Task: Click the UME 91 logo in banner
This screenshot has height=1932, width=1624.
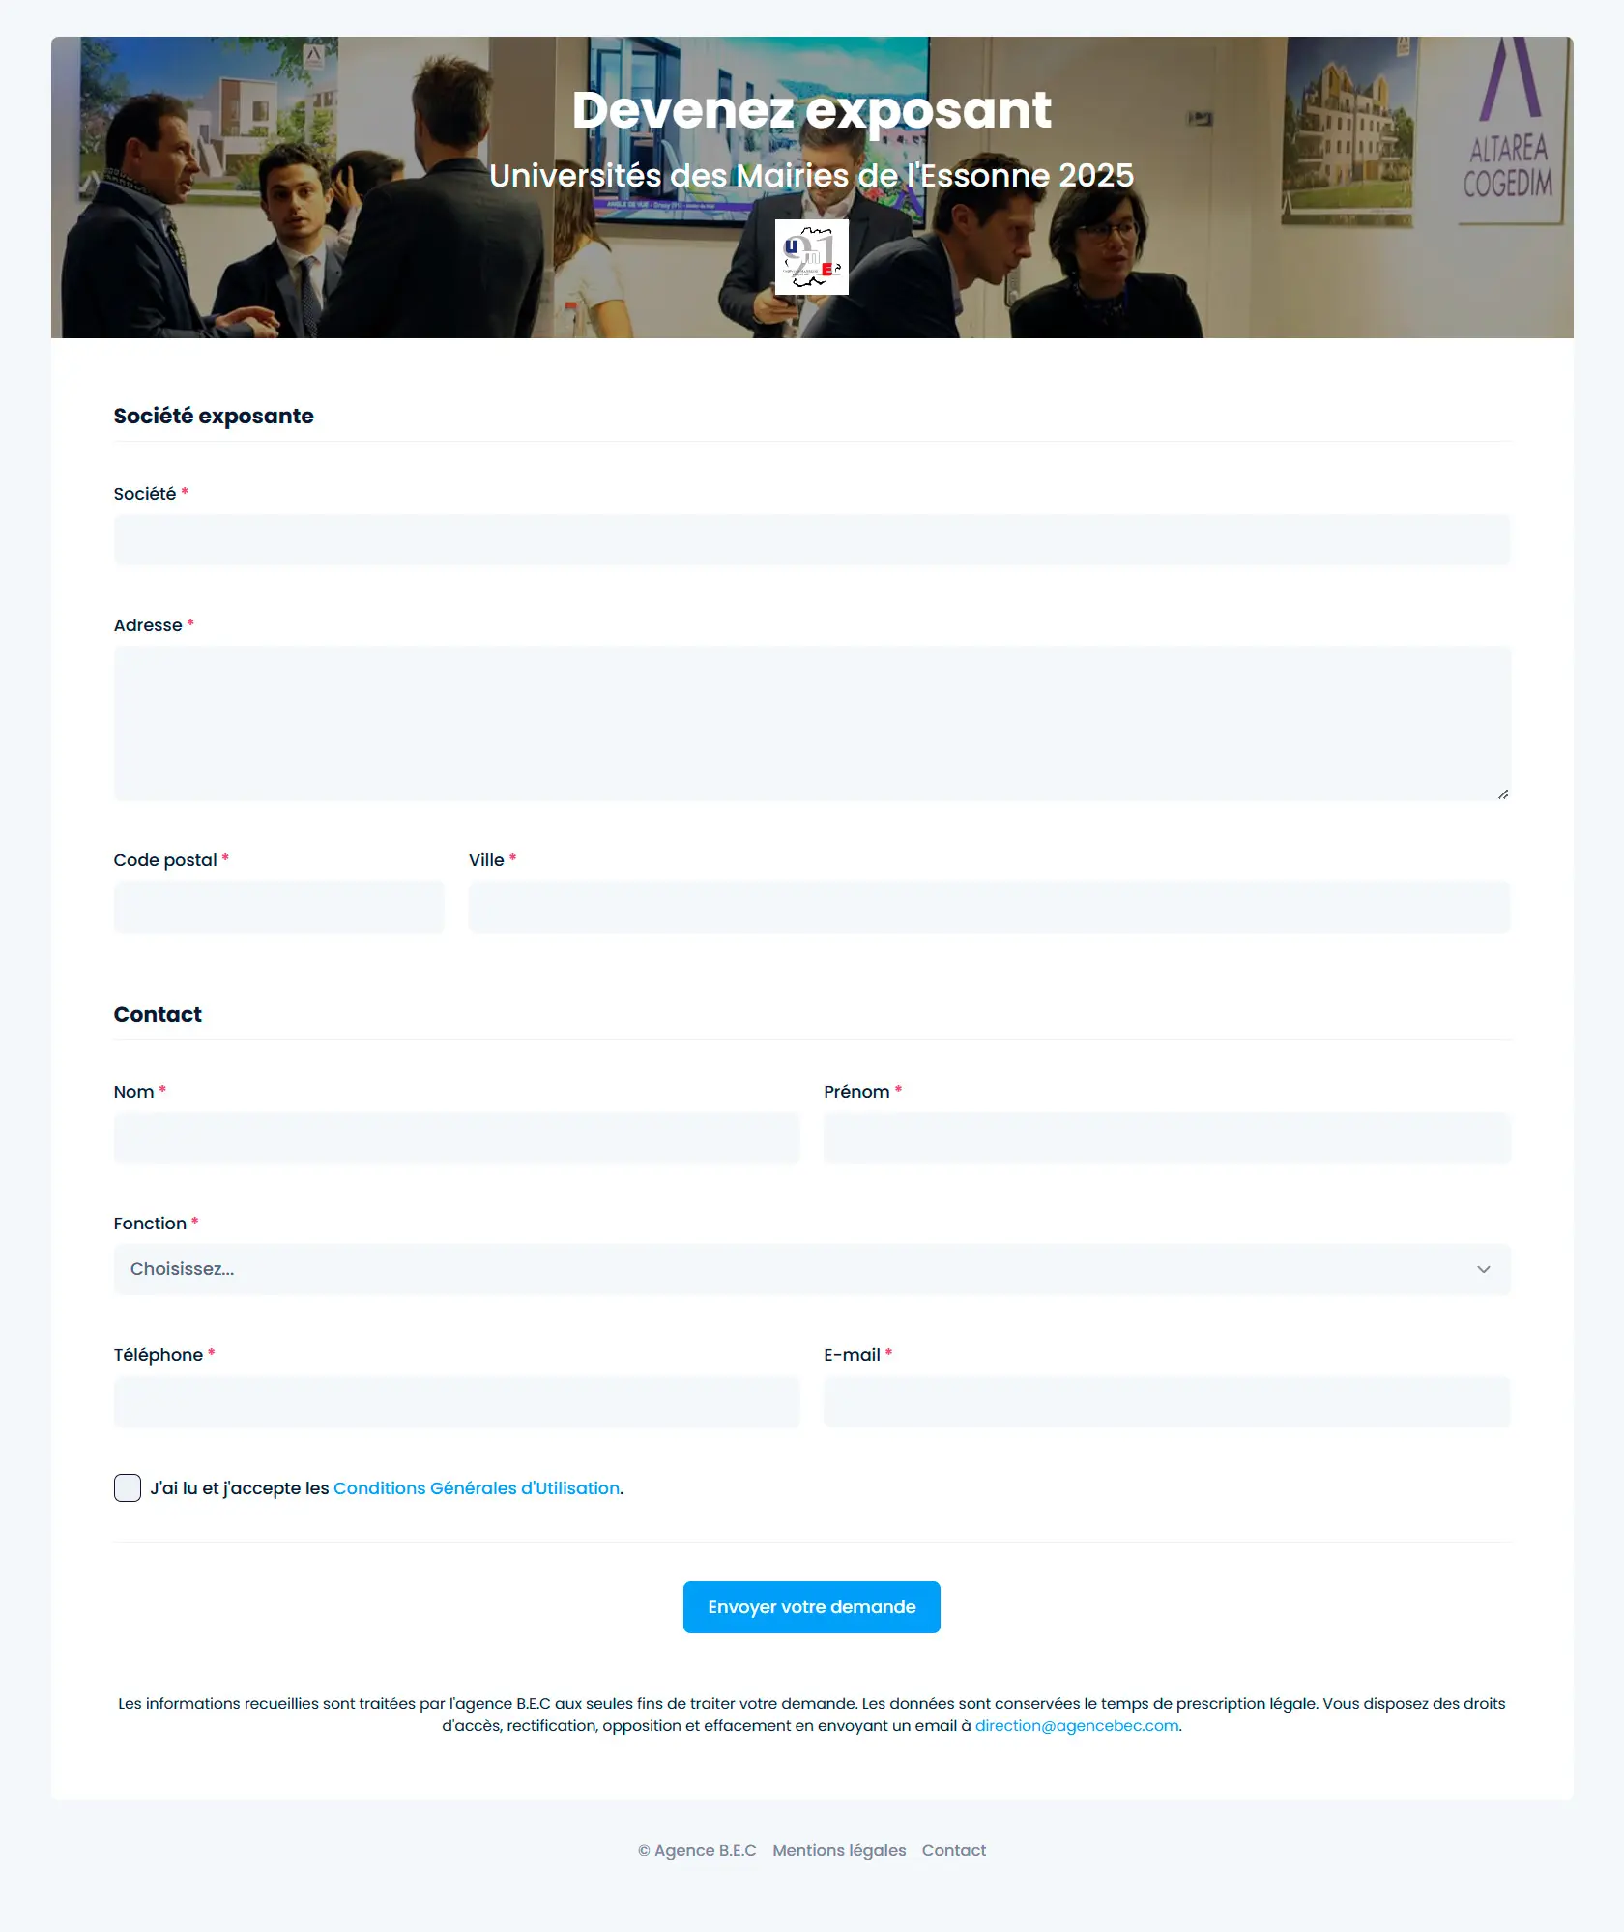Action: (x=811, y=256)
